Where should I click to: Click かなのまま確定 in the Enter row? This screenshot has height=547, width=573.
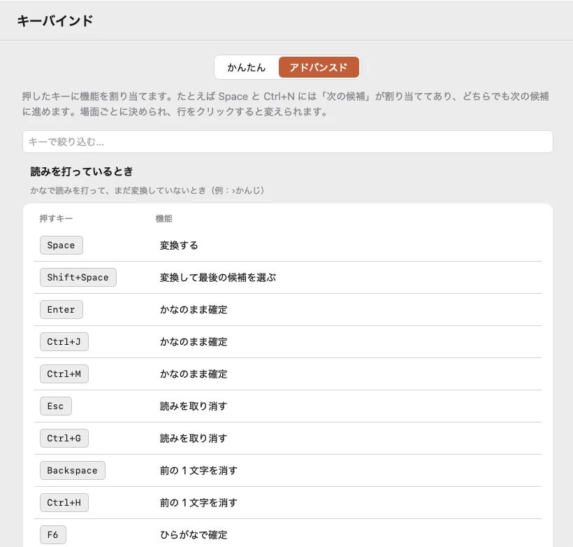point(194,310)
